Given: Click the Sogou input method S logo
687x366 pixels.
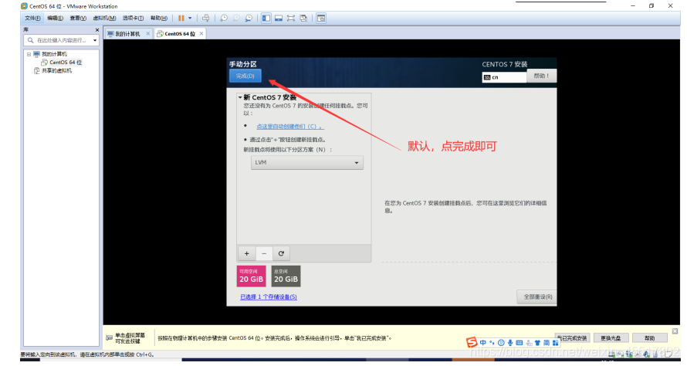Looking at the screenshot, I should (472, 342).
